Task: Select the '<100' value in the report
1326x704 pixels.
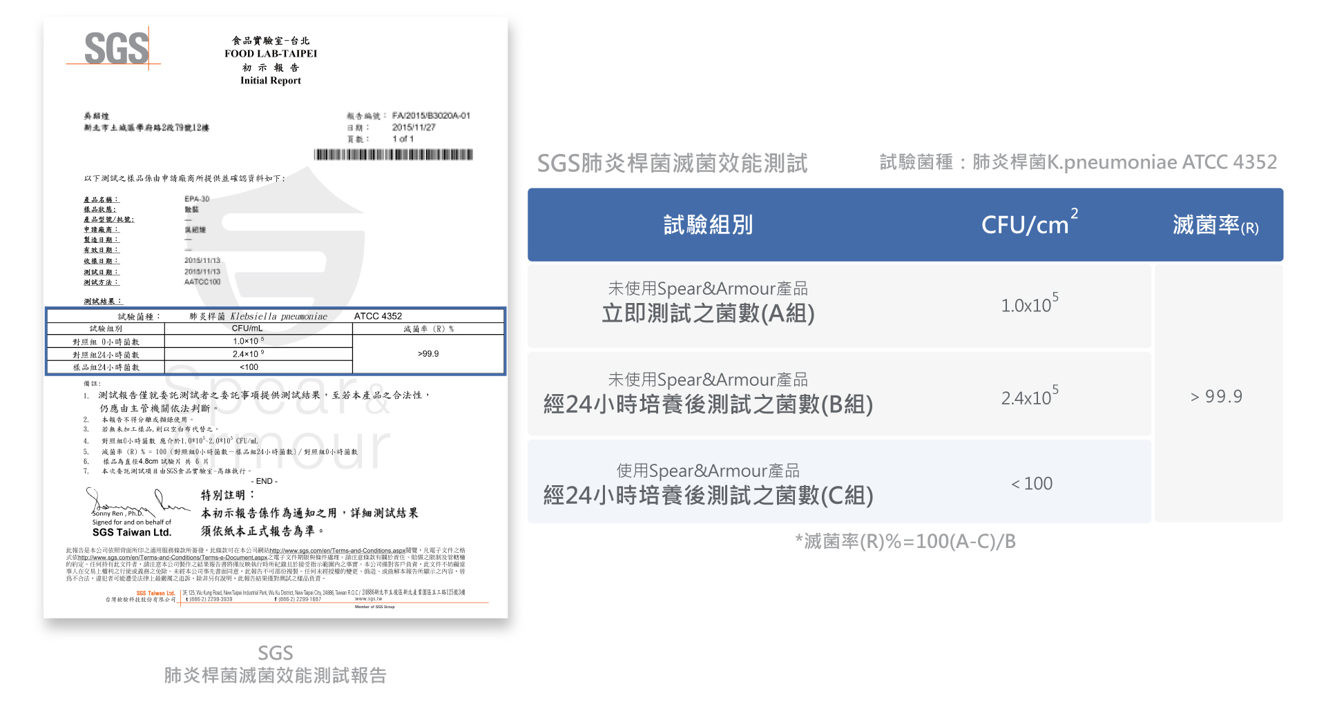Action: [249, 367]
